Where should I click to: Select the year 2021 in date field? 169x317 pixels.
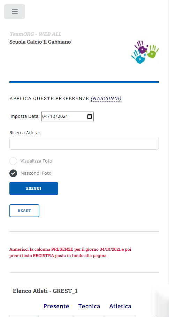(62, 116)
